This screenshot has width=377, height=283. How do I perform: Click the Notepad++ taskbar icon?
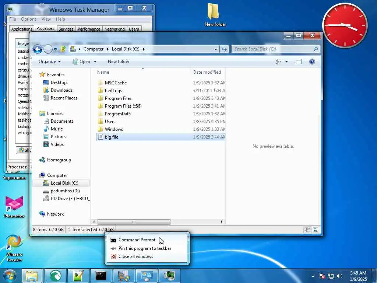(78, 276)
